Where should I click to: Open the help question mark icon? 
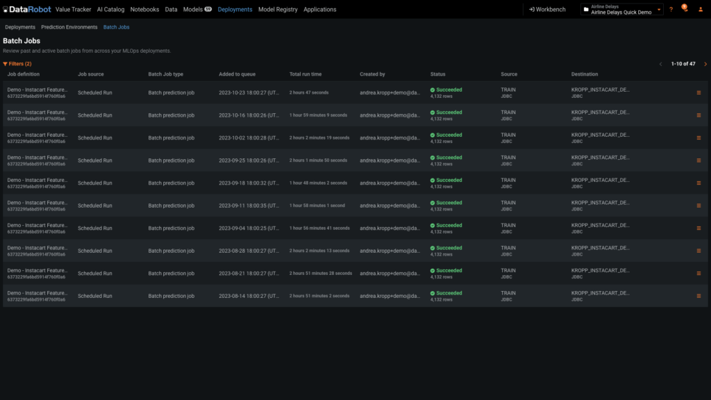[671, 10]
